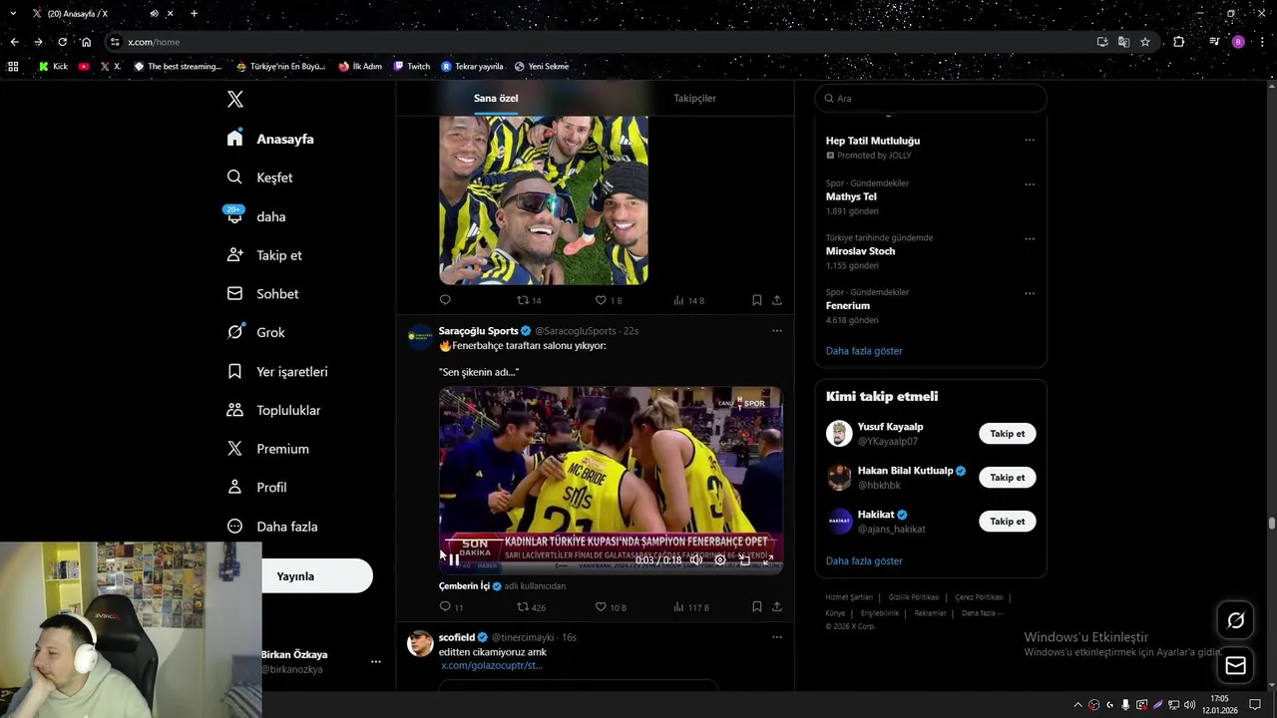Pause the Saraçoğlu Sports video
The height and width of the screenshot is (718, 1277).
(454, 560)
